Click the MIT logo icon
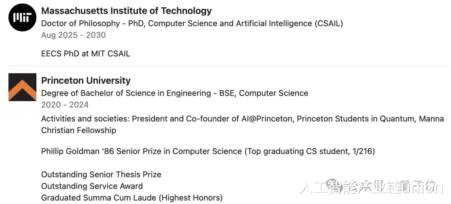This screenshot has width=451, height=204. (x=23, y=17)
